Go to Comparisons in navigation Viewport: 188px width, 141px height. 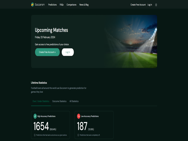71,5
